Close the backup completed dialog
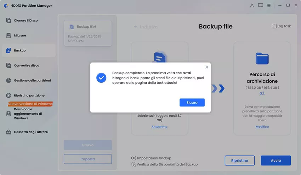This screenshot has height=175, width=301. 206,67
